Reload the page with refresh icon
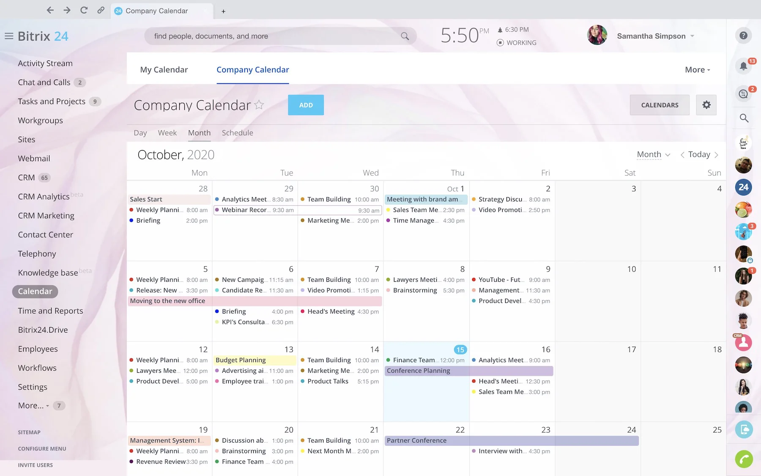Image resolution: width=761 pixels, height=476 pixels. (x=84, y=11)
